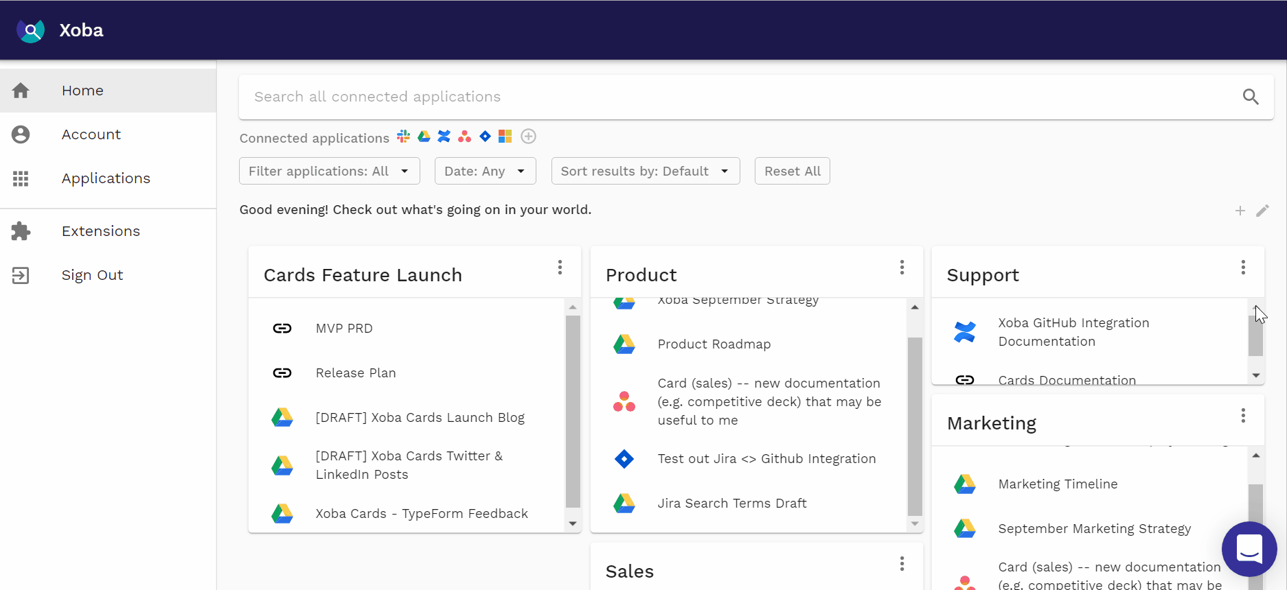This screenshot has width=1287, height=590.
Task: Click the Asana icon in connected applications
Action: (465, 137)
